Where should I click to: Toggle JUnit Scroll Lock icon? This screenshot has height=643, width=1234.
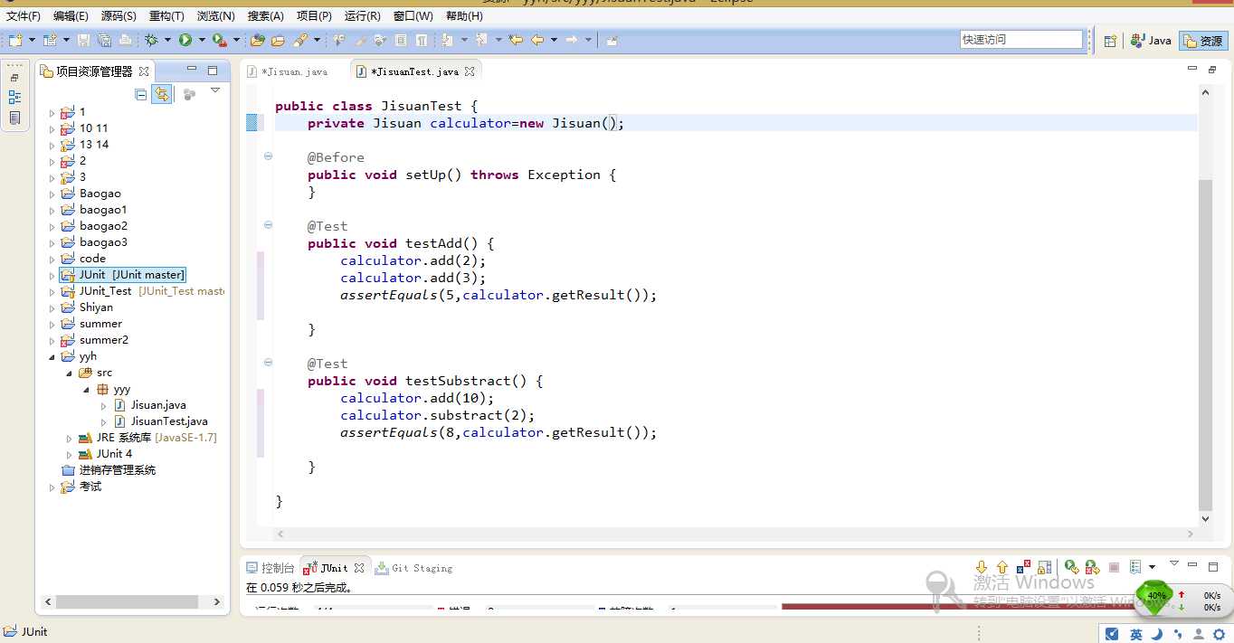tap(1045, 567)
